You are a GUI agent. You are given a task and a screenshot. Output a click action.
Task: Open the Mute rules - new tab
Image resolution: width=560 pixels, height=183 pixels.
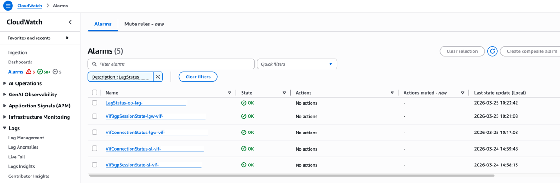click(144, 24)
